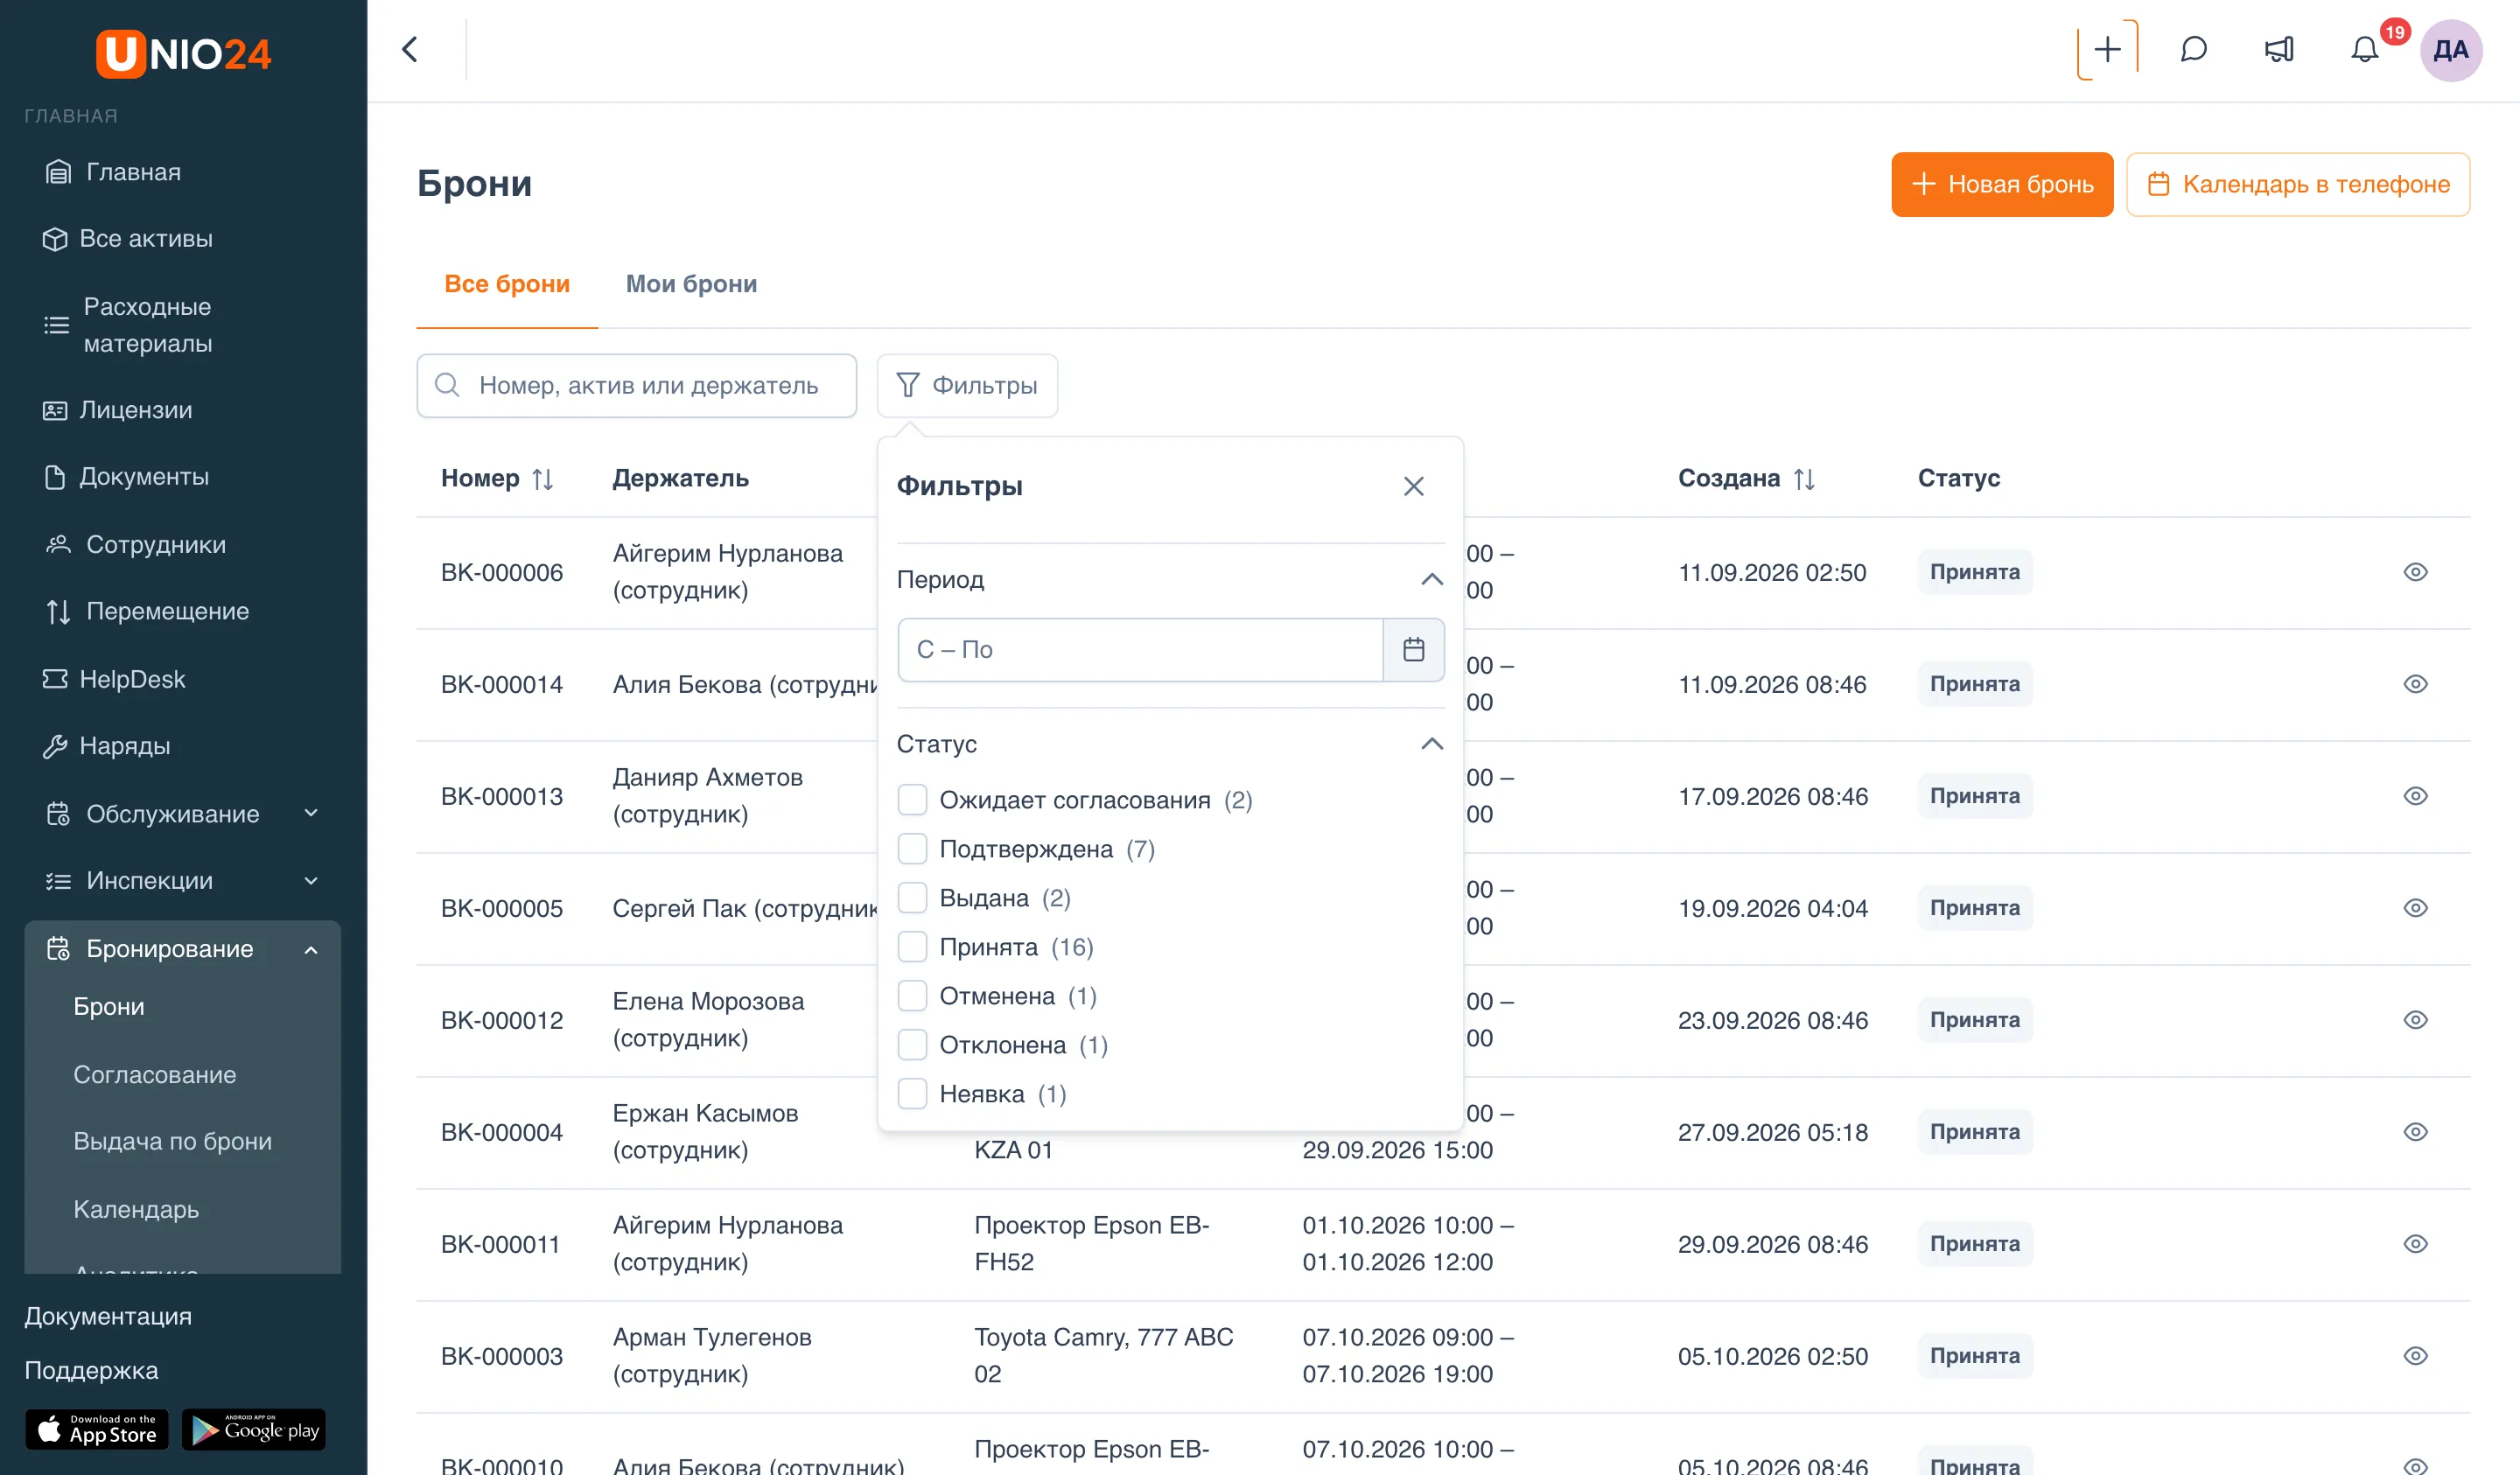Collapse the Период filter section

tap(1432, 579)
